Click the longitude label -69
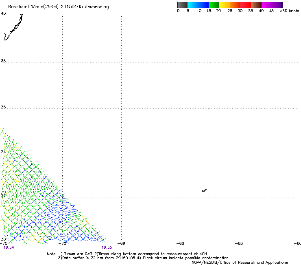 [121, 243]
